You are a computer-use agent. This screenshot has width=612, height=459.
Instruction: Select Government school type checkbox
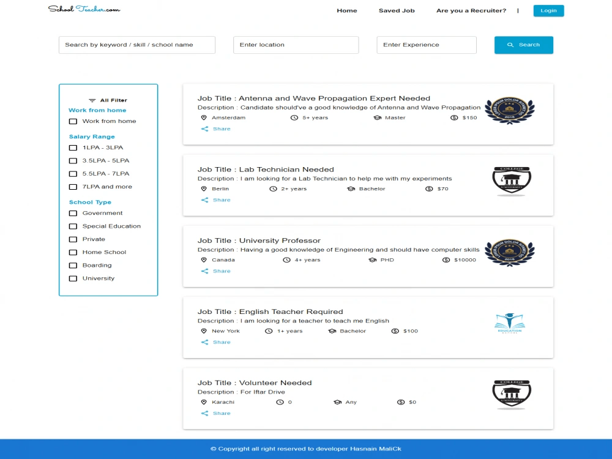(x=73, y=213)
